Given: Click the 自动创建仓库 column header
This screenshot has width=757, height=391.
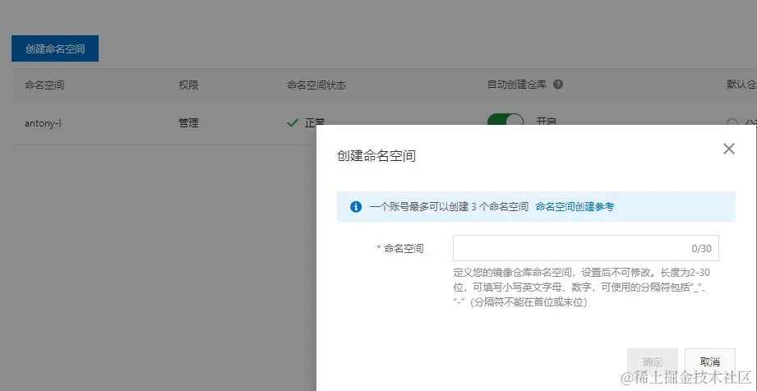Looking at the screenshot, I should 517,85.
